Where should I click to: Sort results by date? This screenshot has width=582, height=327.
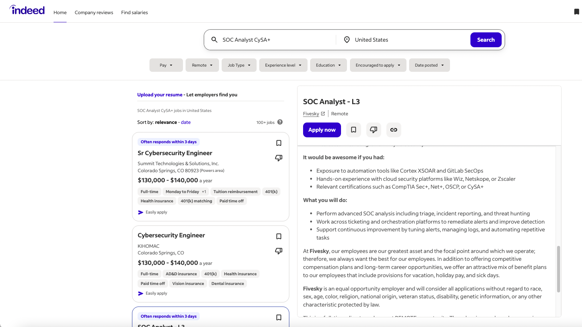(x=186, y=122)
